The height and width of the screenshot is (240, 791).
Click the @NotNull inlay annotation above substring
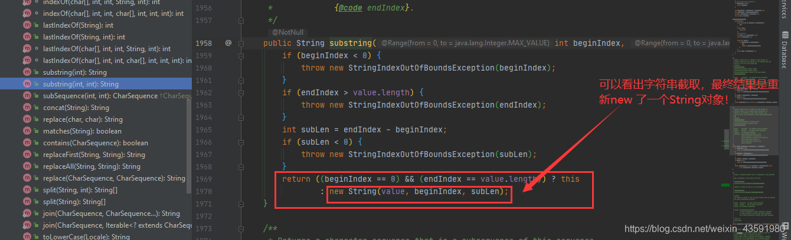click(287, 32)
